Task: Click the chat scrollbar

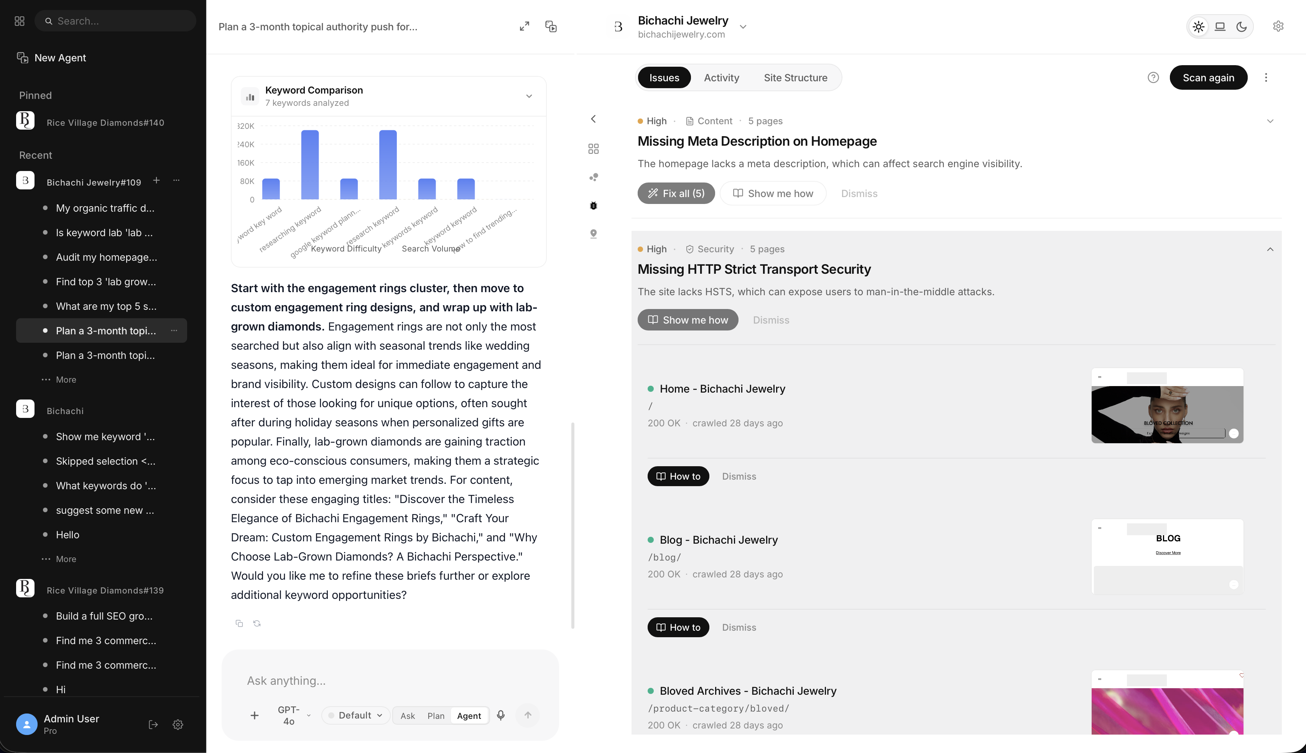Action: coord(572,525)
